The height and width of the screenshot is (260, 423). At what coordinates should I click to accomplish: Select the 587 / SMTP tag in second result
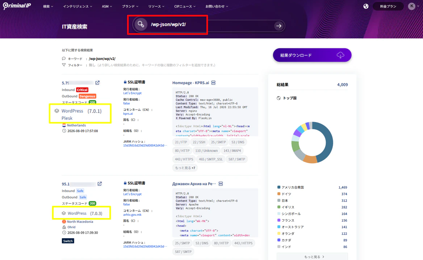pos(183,252)
